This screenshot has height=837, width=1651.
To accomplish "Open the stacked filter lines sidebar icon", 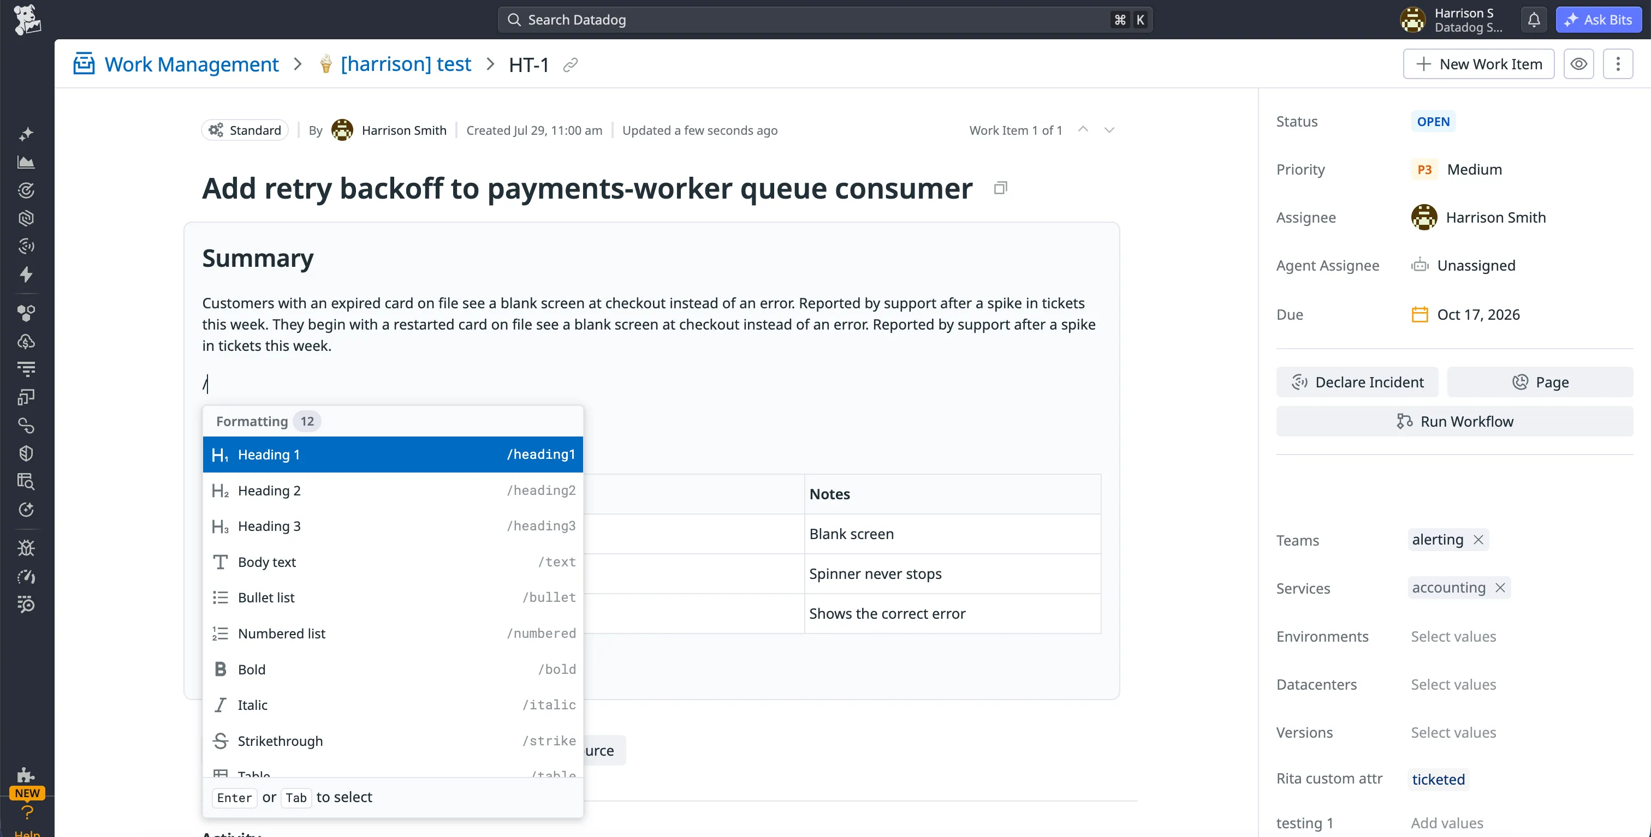I will tap(26, 369).
